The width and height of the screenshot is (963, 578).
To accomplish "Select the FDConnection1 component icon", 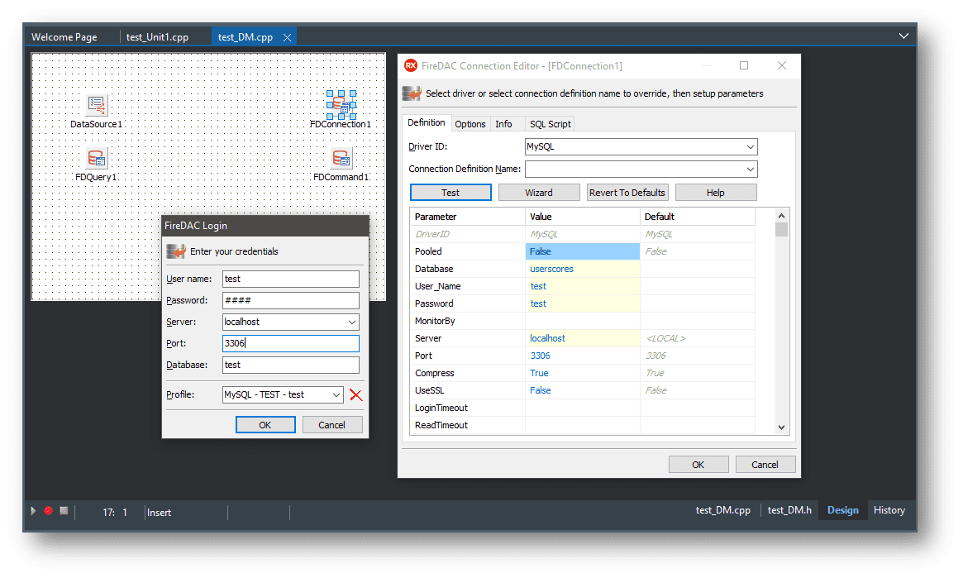I will [341, 105].
